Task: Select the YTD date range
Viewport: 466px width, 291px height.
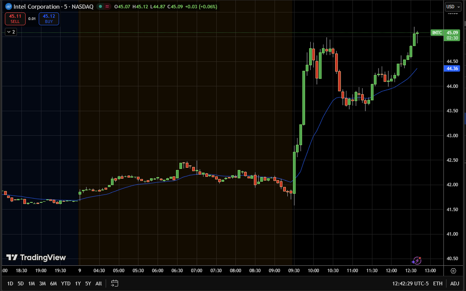Action: tap(66, 284)
